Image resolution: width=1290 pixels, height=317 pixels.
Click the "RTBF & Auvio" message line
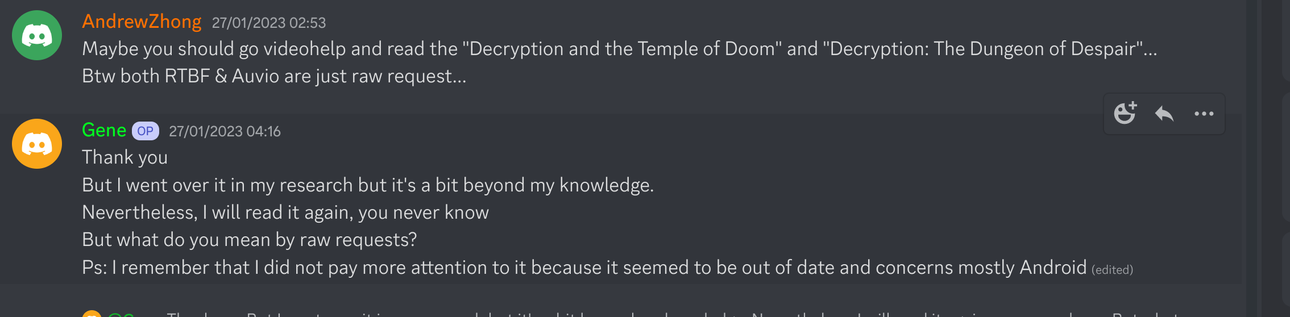coord(273,76)
